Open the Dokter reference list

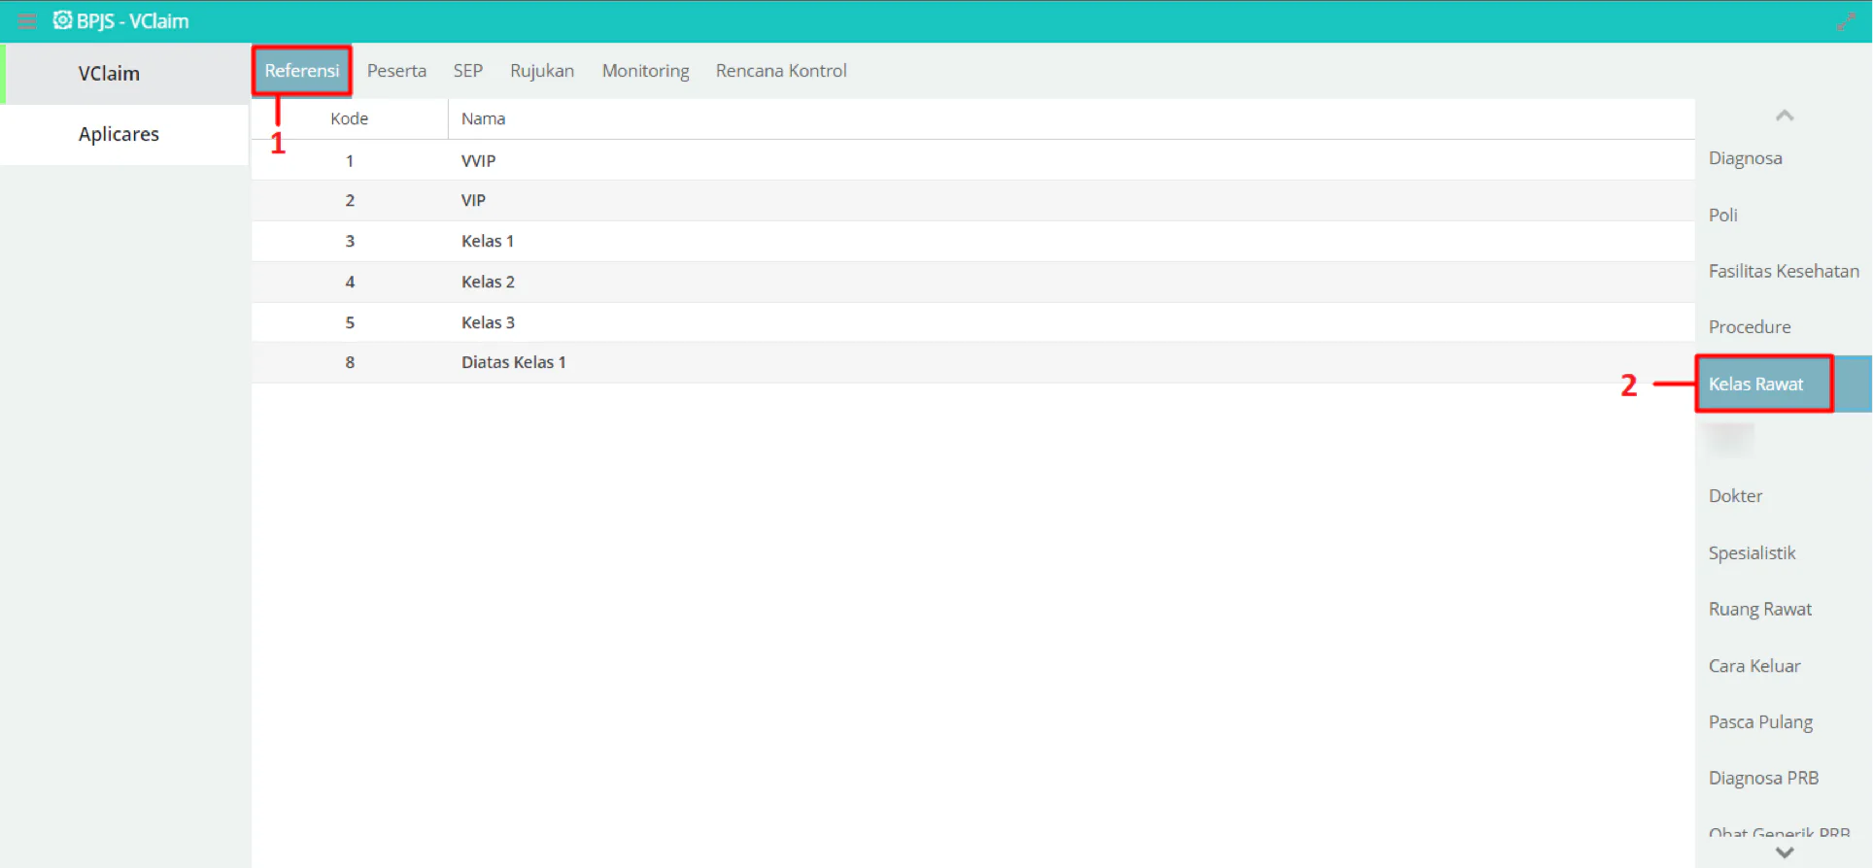(1735, 496)
